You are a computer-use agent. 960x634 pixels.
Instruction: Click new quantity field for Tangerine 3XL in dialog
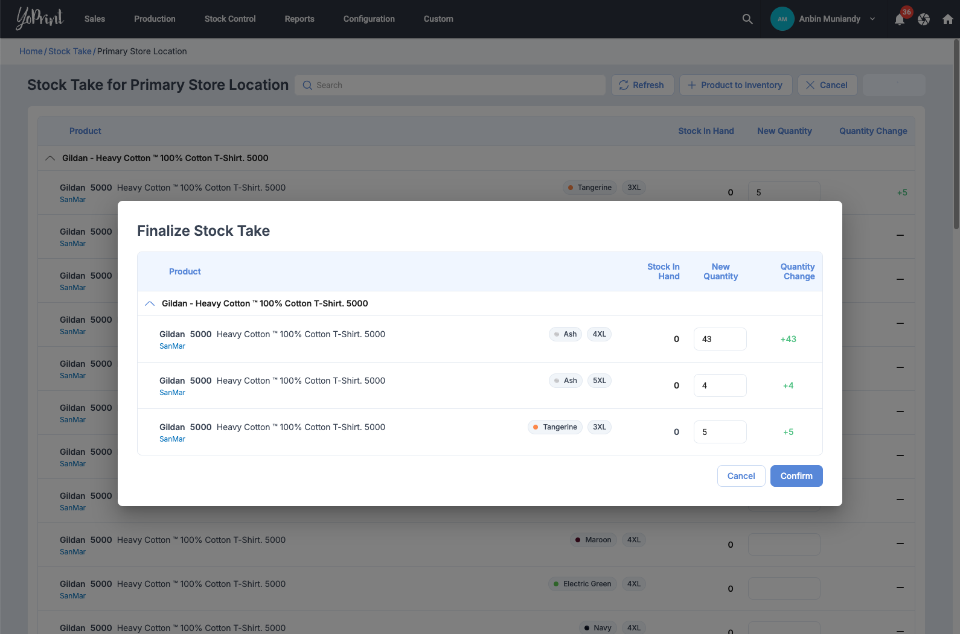coord(720,432)
